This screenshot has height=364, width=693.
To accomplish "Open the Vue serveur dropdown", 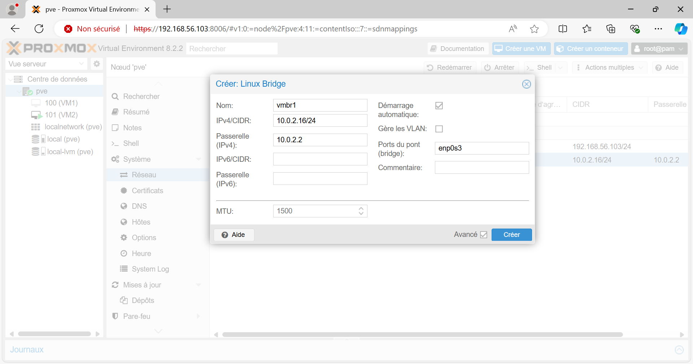I will coord(47,64).
